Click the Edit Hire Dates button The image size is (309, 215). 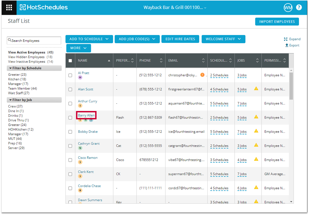[x=180, y=39]
